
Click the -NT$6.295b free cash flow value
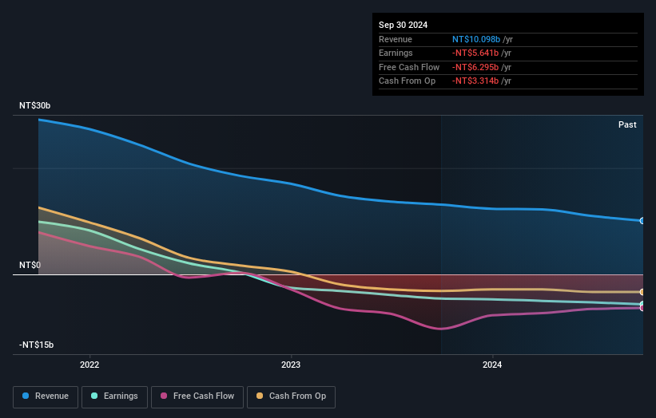475,67
